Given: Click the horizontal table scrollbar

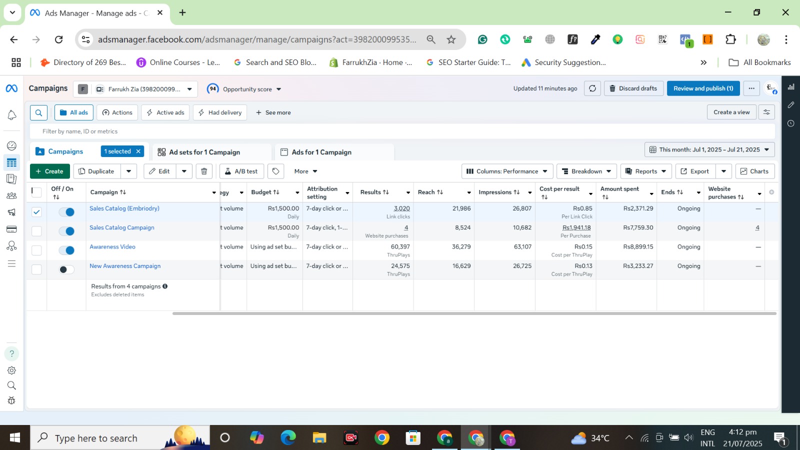Looking at the screenshot, I should point(474,313).
